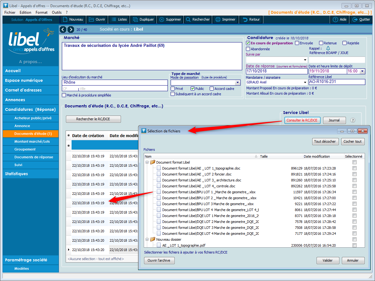Select checkbox for AE _ LOT 2 foncier.doc
This screenshot has width=375, height=281.
[354, 174]
